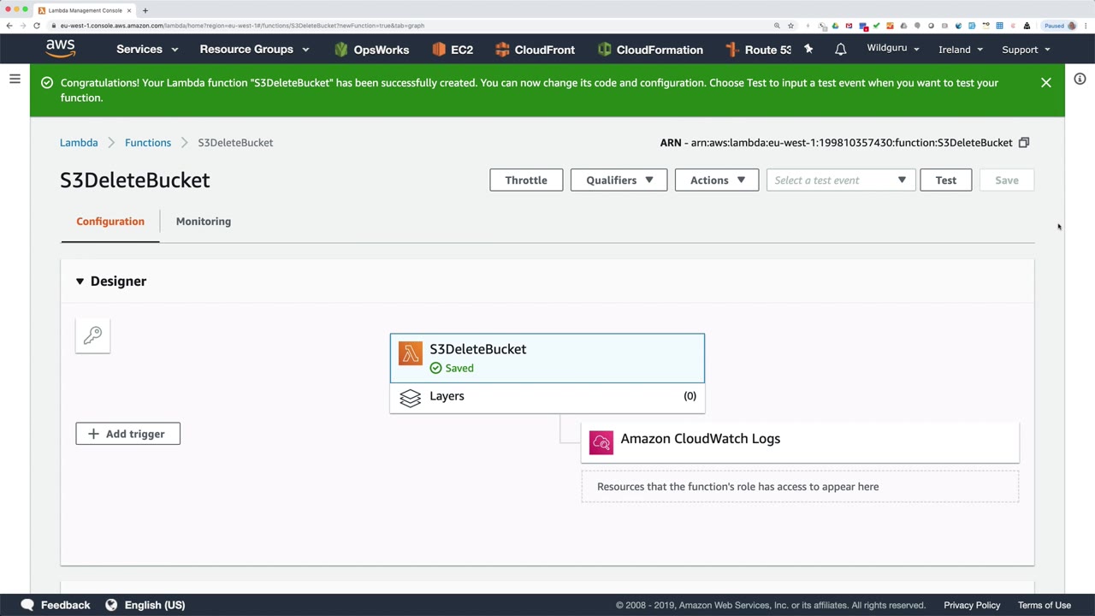Image resolution: width=1095 pixels, height=616 pixels.
Task: Open the info panel icon at right edge
Action: click(x=1080, y=79)
